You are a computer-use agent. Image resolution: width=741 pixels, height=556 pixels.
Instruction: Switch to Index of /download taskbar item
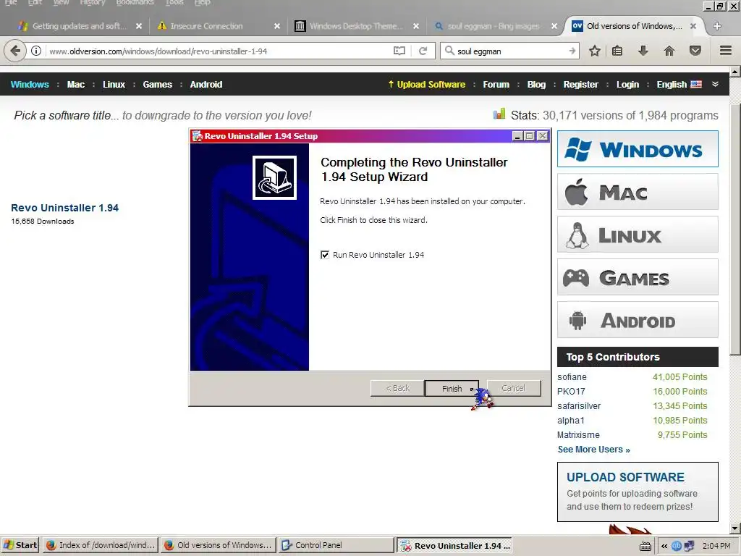click(101, 545)
